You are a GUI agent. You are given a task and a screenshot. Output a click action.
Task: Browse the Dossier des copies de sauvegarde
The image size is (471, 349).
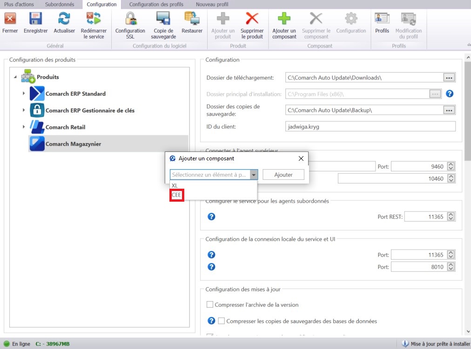(x=449, y=110)
